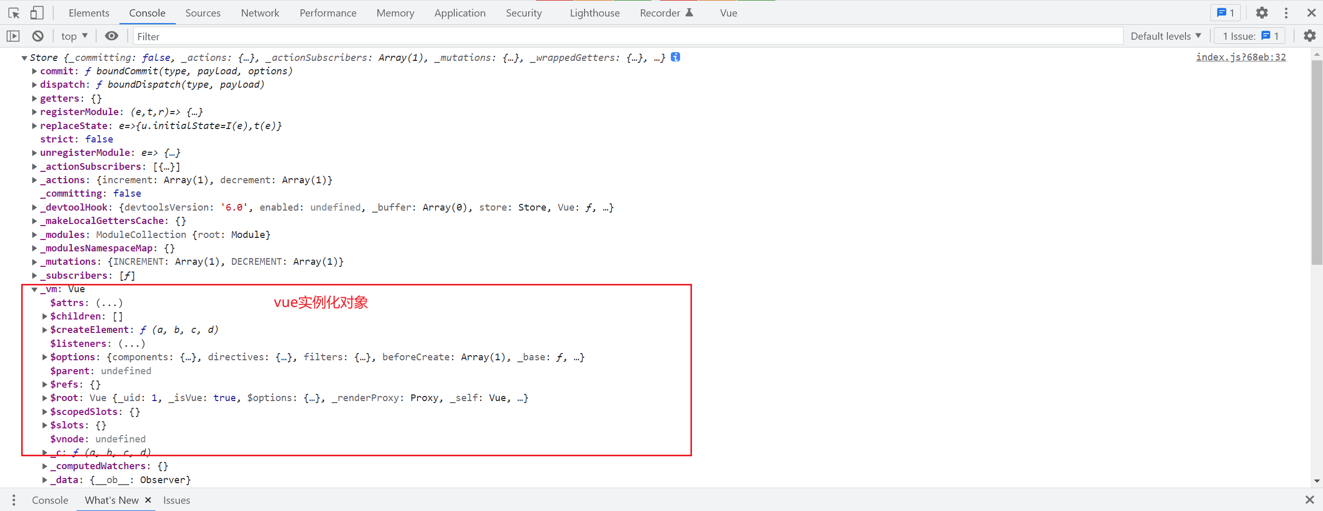Expand the replaceState property
This screenshot has width=1323, height=511.
point(35,125)
